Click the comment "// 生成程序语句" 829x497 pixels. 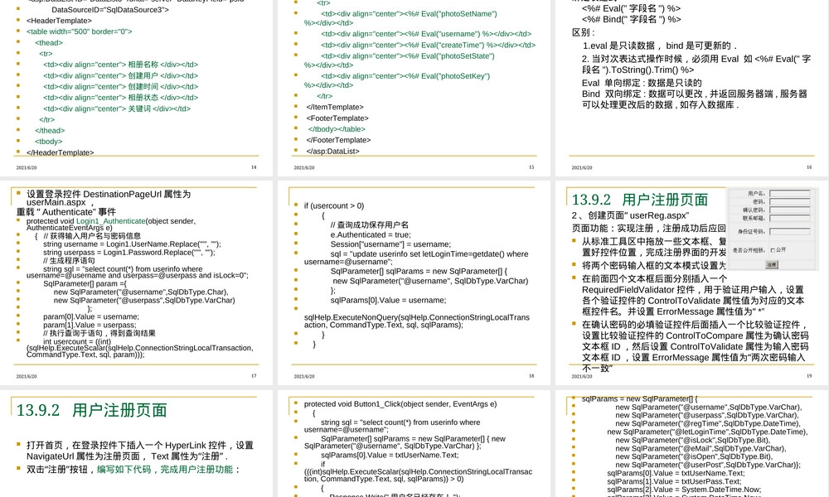tap(70, 260)
